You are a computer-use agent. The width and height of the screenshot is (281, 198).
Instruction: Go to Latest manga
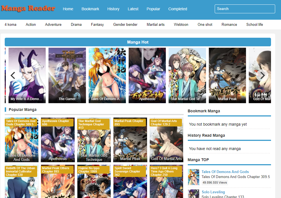pyautogui.click(x=133, y=9)
